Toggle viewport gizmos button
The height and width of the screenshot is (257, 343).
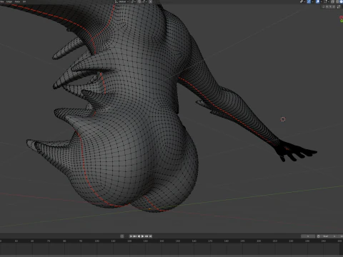tap(309, 1)
